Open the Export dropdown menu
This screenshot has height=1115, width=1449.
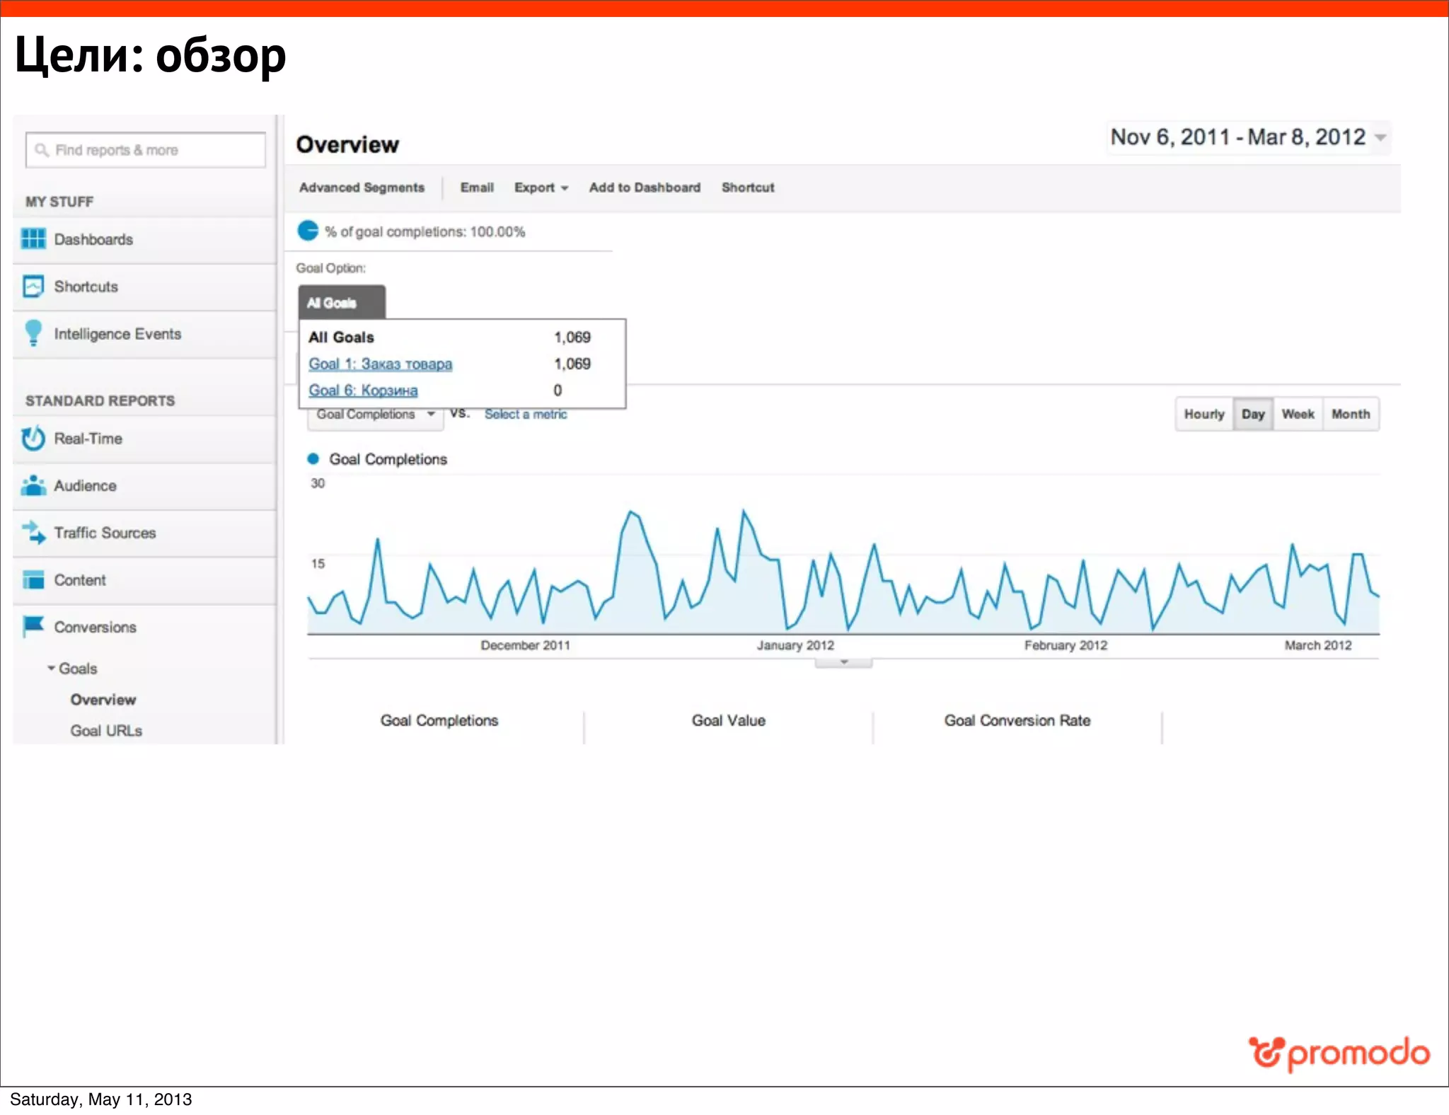(x=541, y=187)
